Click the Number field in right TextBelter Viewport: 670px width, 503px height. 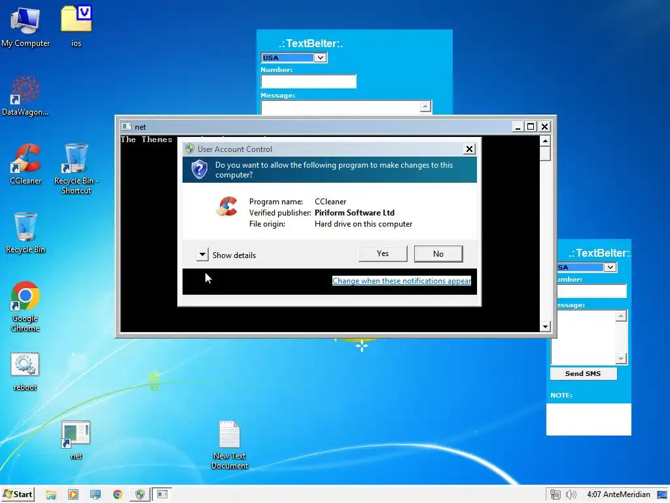(x=591, y=291)
